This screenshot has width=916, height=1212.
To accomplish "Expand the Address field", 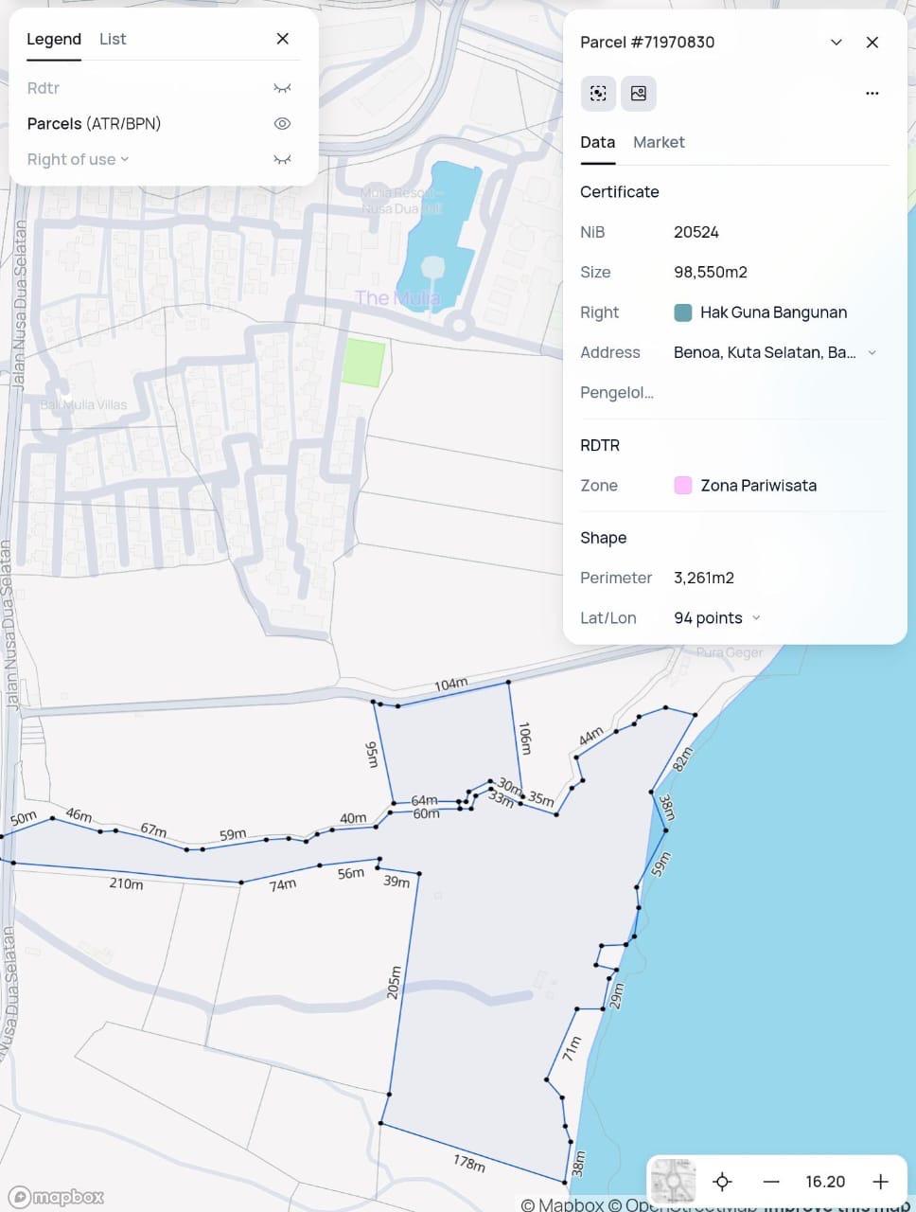I will [872, 352].
